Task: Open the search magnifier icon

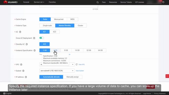Action: click(x=97, y=2)
